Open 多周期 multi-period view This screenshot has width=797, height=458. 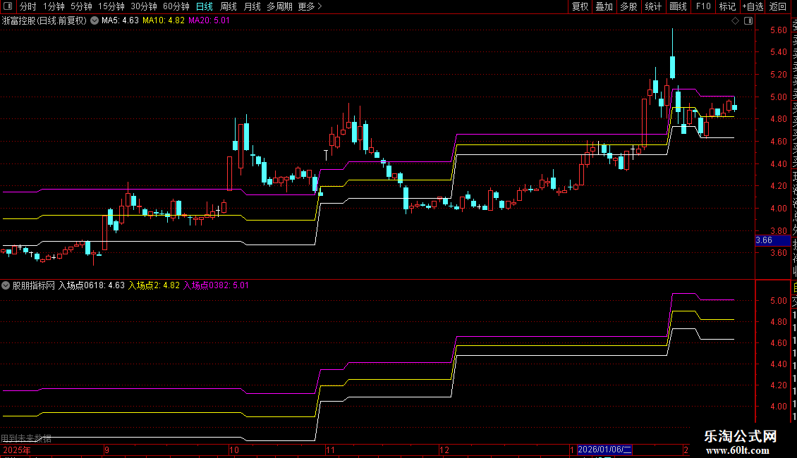click(279, 6)
